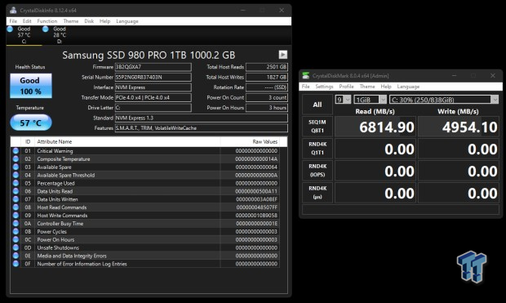The height and width of the screenshot is (303, 506).
Task: Click the CrystalDiskInfo title bar icon
Action: click(13, 10)
